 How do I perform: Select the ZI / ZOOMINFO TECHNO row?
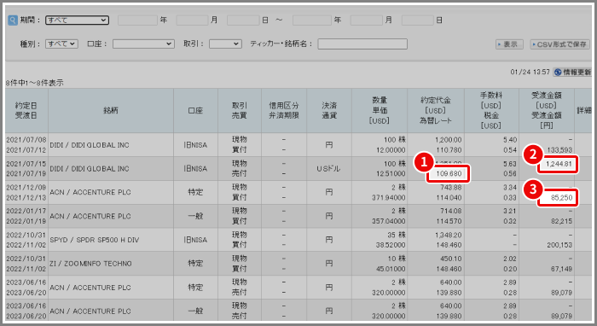[298, 264]
